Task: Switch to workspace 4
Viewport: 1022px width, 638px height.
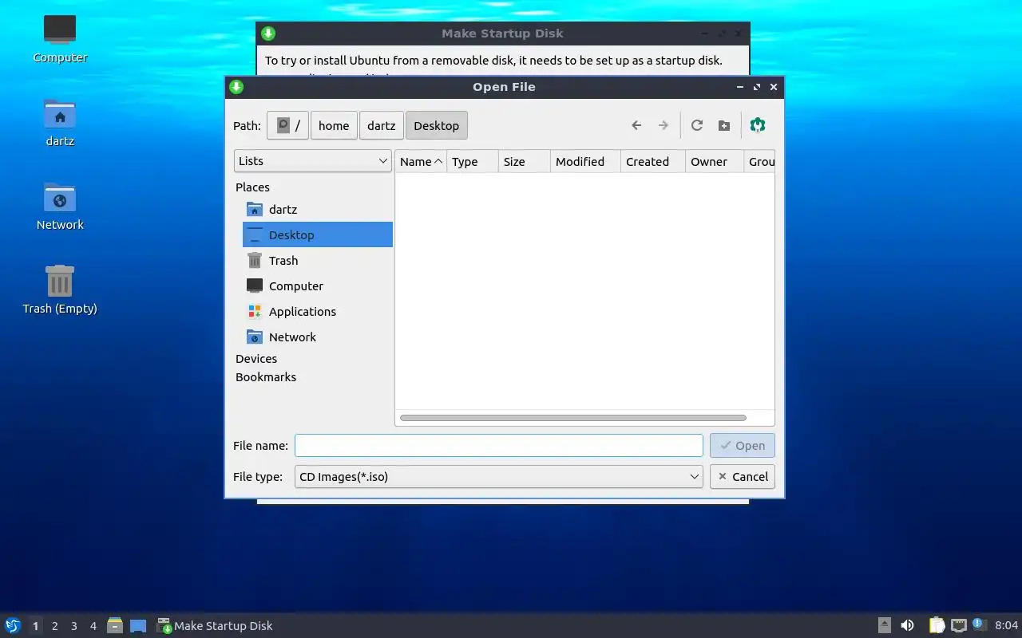Action: (93, 626)
